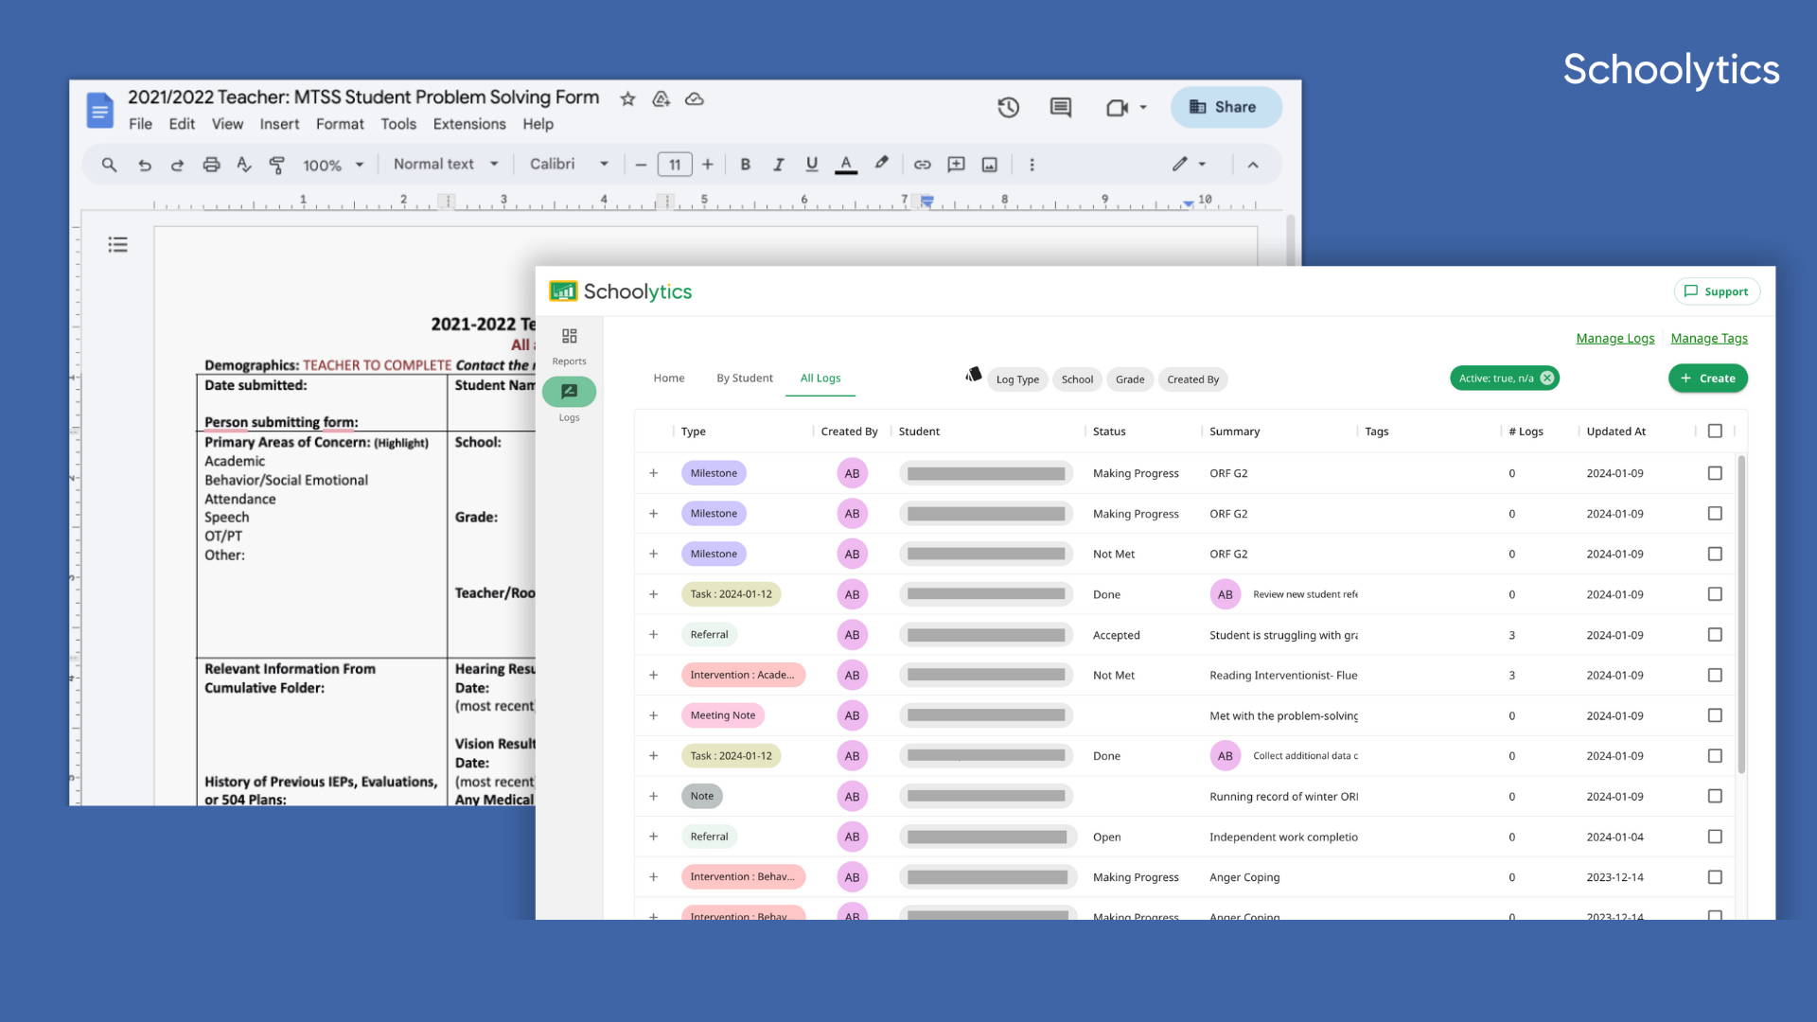
Task: Open the Calibri font dropdown
Action: pos(566,164)
